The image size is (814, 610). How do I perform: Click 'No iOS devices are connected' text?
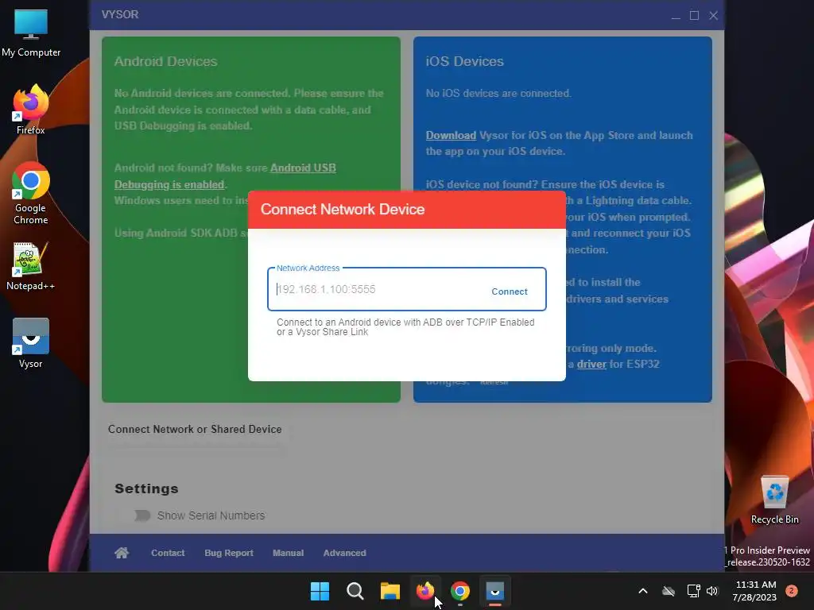click(498, 94)
